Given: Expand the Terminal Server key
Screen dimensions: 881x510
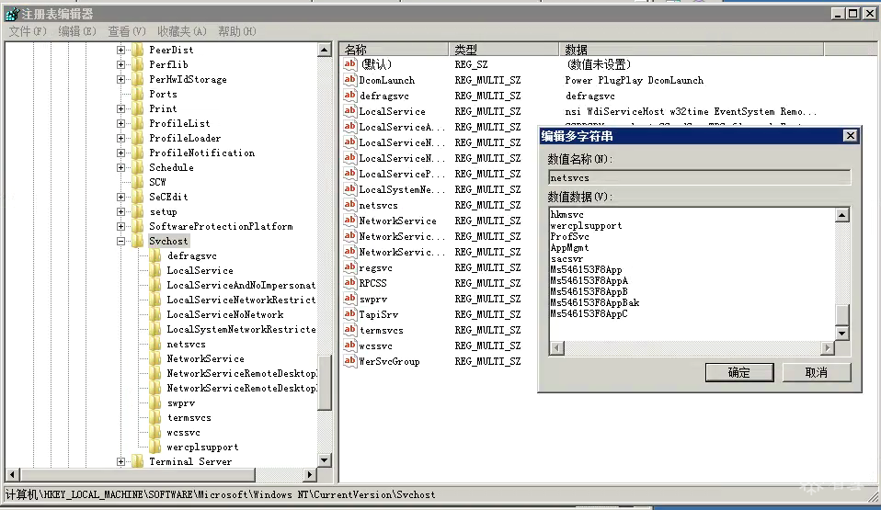Looking at the screenshot, I should 120,461.
